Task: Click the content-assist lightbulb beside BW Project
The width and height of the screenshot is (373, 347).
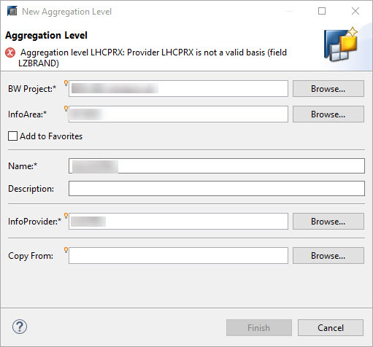Action: click(x=66, y=83)
